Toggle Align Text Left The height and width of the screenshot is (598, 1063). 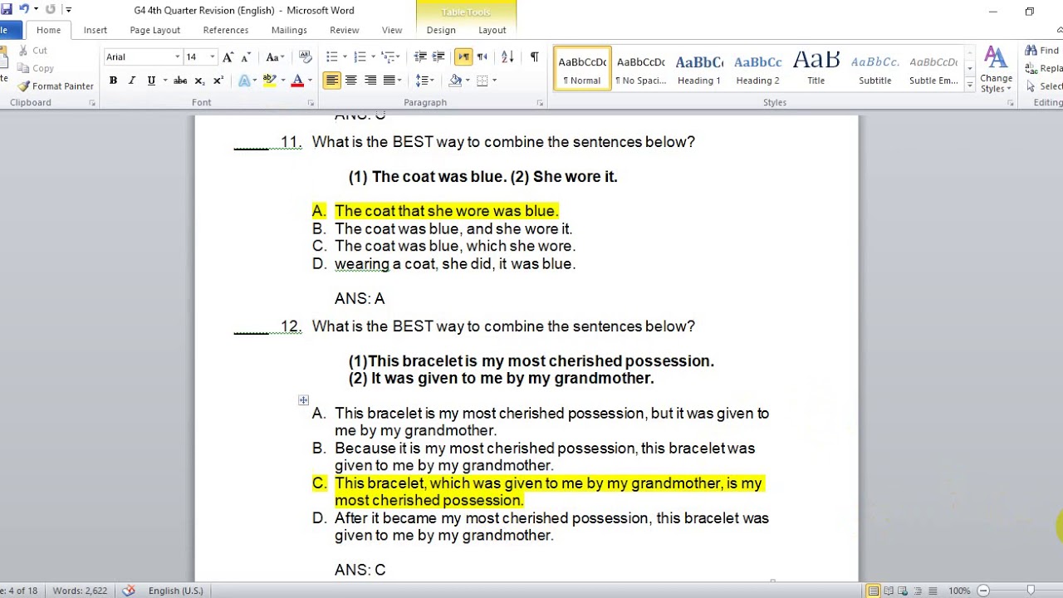(x=331, y=81)
